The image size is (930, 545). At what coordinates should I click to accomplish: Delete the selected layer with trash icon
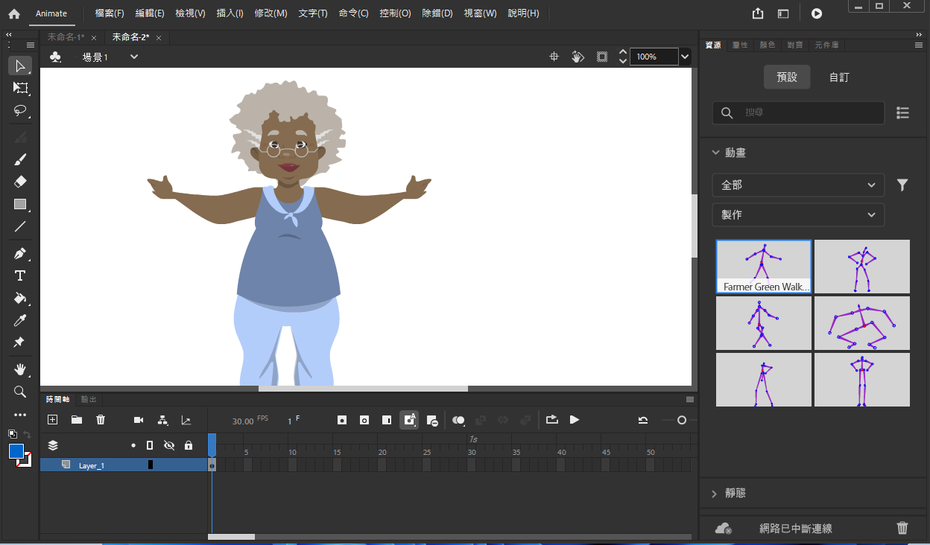point(101,420)
